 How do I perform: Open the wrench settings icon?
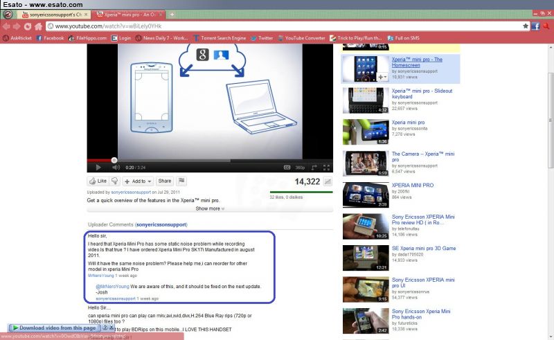(546, 26)
